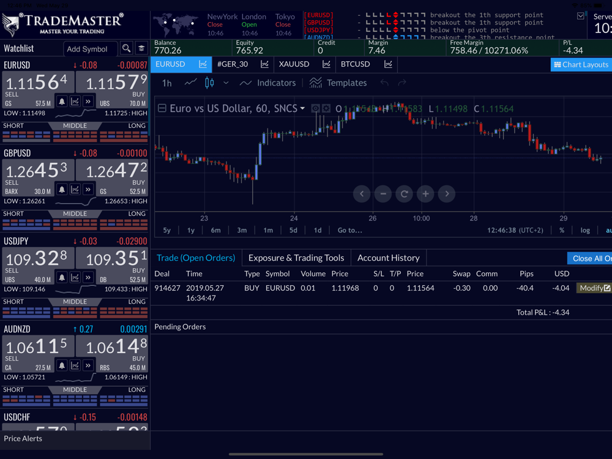This screenshot has width=612, height=459.
Task: Set a price alert bell for GBPUSD
Action: tap(62, 190)
